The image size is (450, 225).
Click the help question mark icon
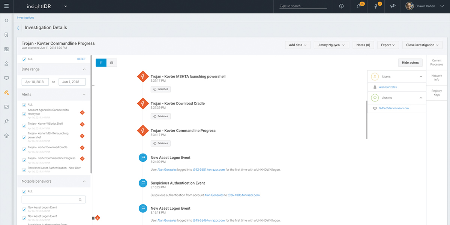point(341,6)
